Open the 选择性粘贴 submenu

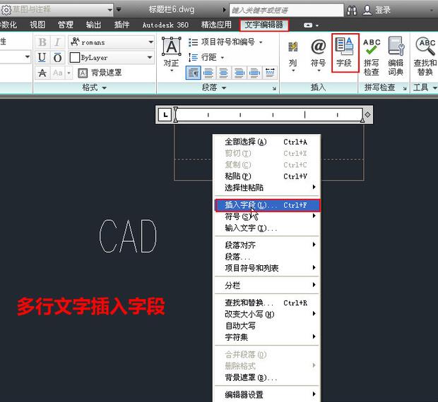(267, 188)
